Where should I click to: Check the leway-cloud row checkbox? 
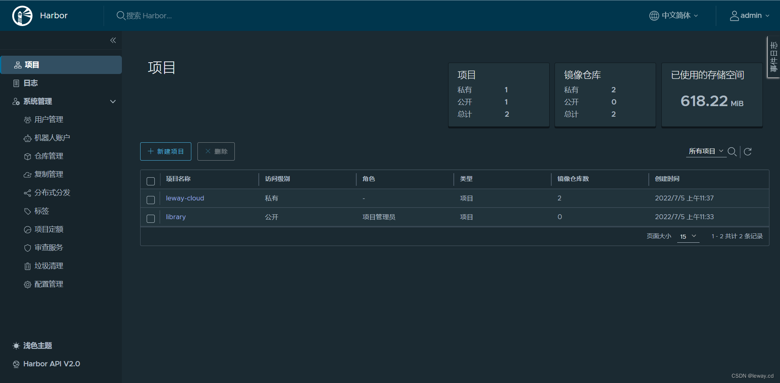point(151,200)
